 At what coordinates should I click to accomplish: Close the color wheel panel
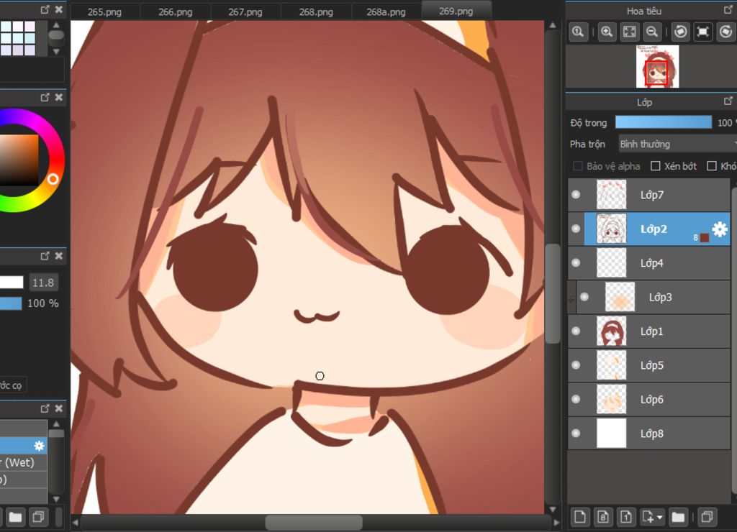[x=59, y=97]
